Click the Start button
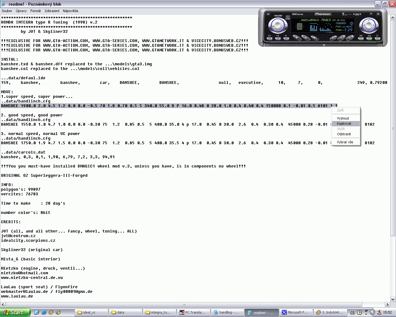The image size is (396, 317). click(x=15, y=312)
